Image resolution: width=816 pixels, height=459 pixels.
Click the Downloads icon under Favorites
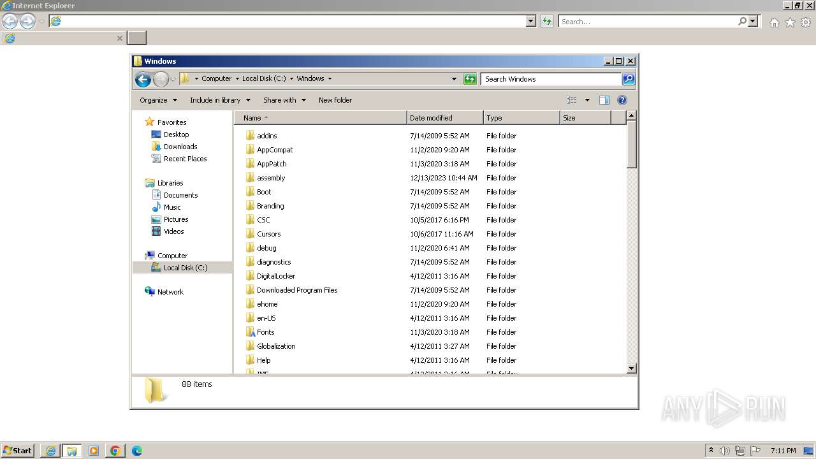pos(156,147)
